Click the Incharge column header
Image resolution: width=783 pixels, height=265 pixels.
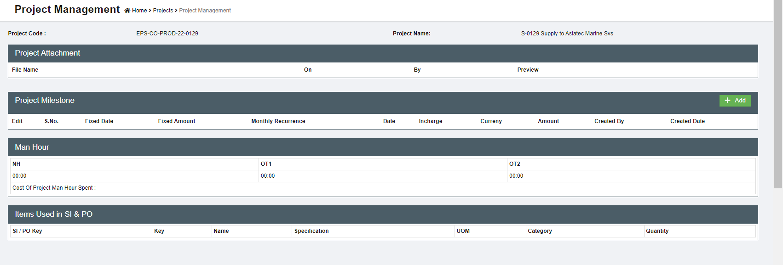(430, 121)
